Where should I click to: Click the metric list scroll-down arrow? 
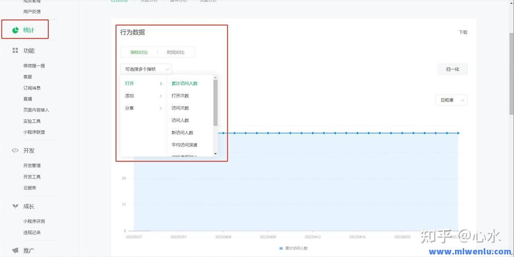click(x=215, y=154)
